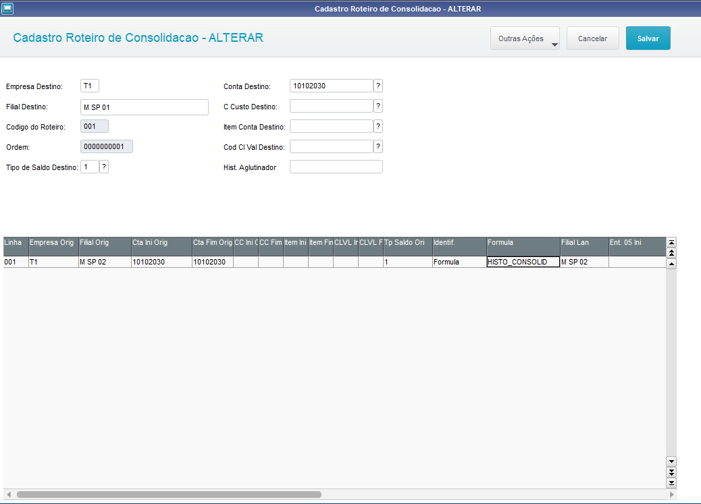Click the Ent. 05 Ini column header
Screen dimensions: 701x504
[x=637, y=246]
